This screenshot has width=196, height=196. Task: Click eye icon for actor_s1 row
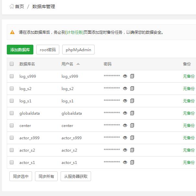[125, 162]
